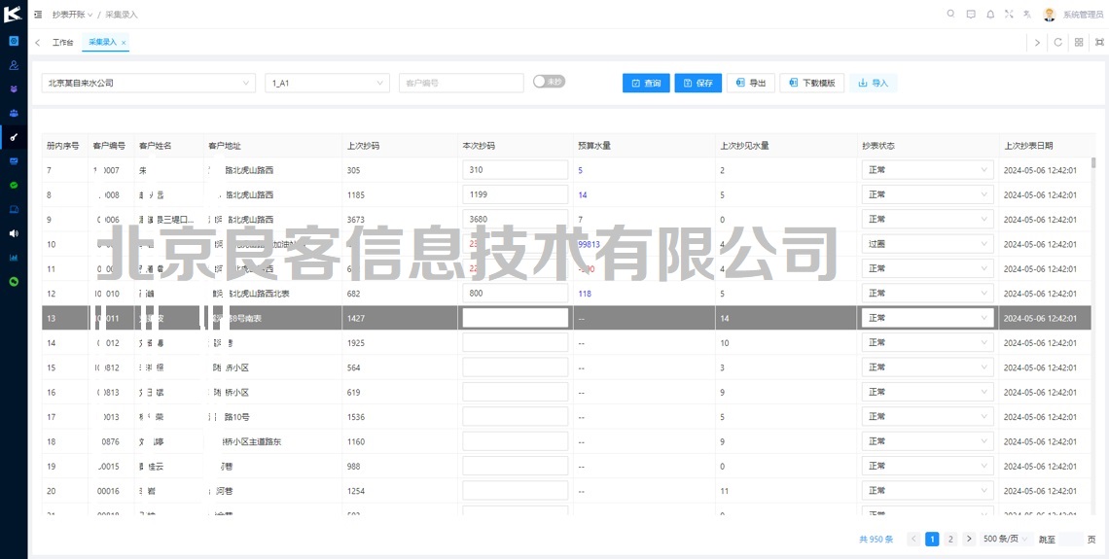The width and height of the screenshot is (1109, 559).
Task: Refresh the current tab page
Action: tap(1058, 43)
